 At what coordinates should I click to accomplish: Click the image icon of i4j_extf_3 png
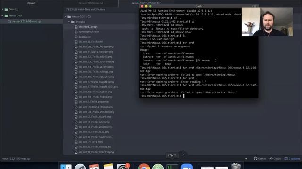76,122
